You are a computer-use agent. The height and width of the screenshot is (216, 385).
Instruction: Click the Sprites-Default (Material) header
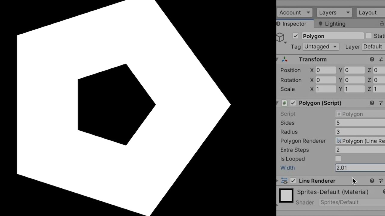(333, 192)
